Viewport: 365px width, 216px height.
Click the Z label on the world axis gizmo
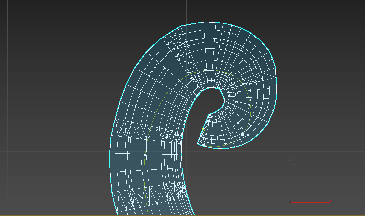[x=289, y=201]
